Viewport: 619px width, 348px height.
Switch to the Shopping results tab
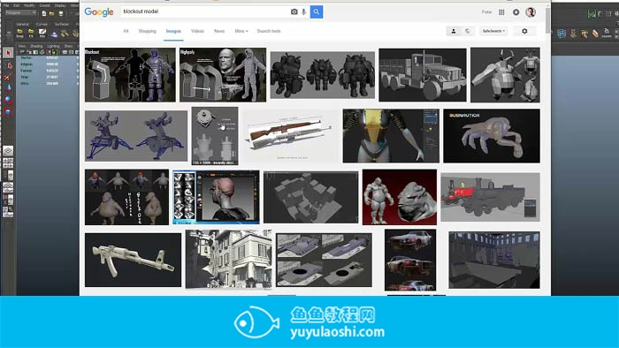(x=148, y=31)
